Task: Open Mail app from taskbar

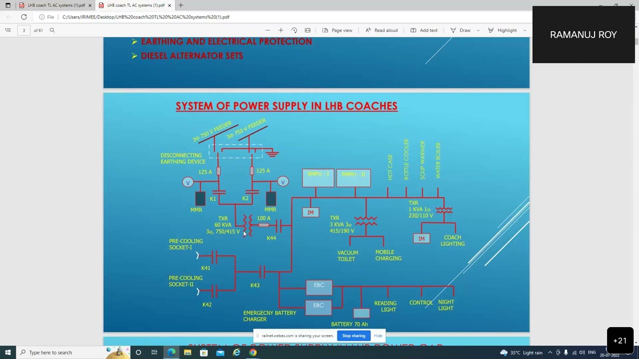Action: coord(220,353)
